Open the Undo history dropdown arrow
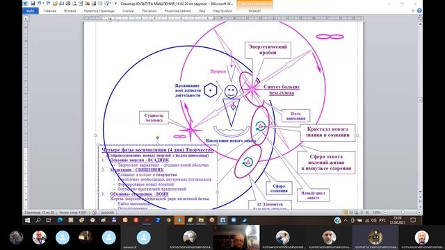 click(x=43, y=3)
